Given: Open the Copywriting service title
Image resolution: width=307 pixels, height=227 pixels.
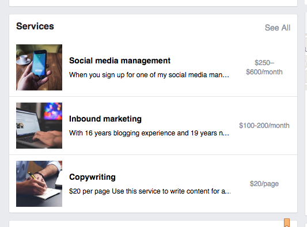Looking at the screenshot, I should (92, 177).
